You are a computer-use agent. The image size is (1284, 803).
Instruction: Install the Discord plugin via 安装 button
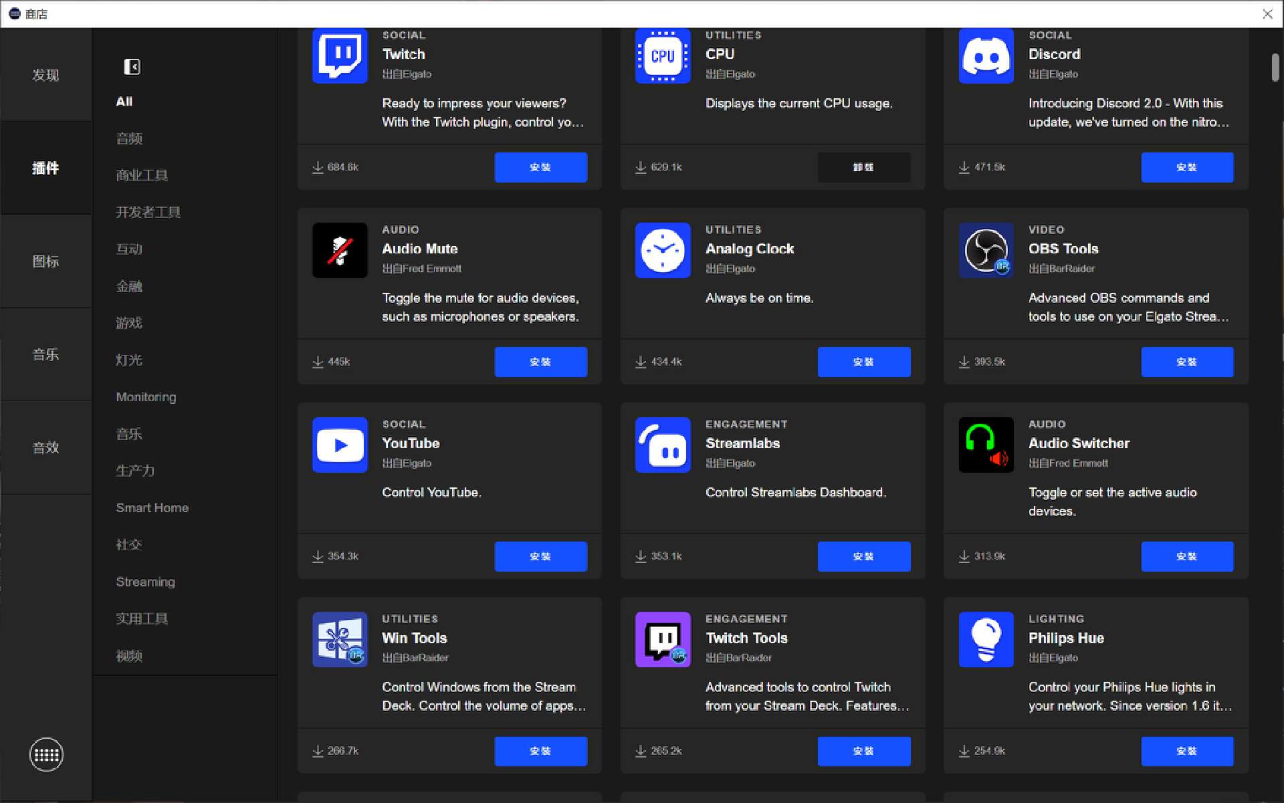pyautogui.click(x=1187, y=167)
